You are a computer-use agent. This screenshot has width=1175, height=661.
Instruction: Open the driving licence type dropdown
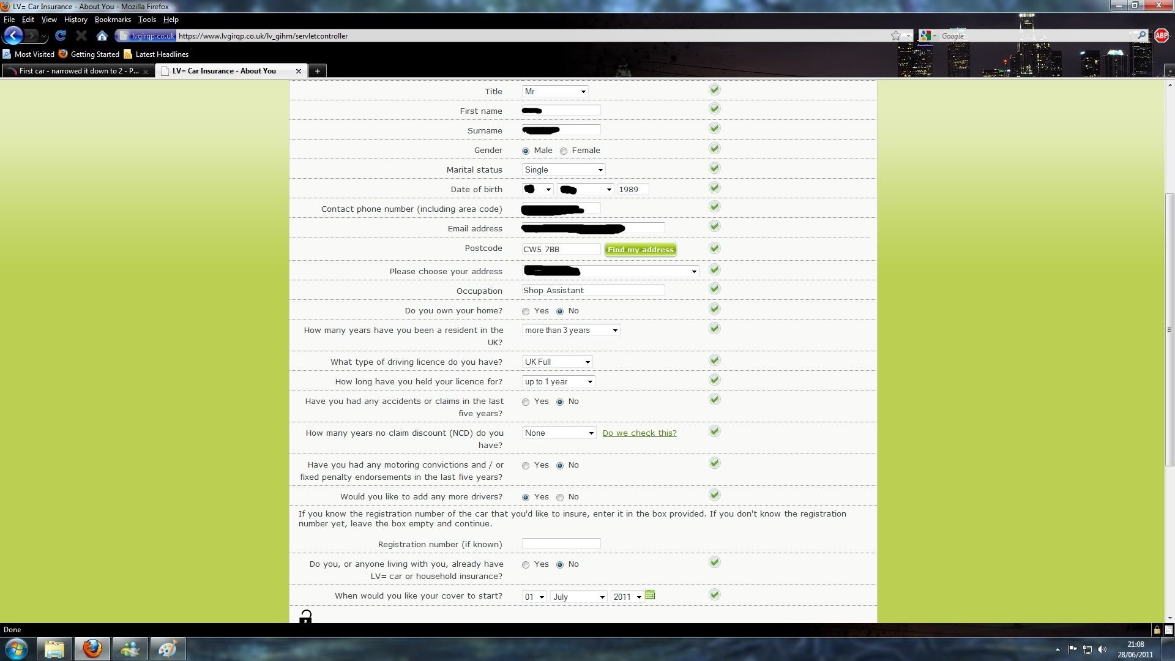[x=558, y=362]
